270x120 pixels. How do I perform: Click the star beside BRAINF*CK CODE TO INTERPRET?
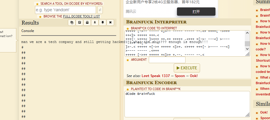point(128,28)
